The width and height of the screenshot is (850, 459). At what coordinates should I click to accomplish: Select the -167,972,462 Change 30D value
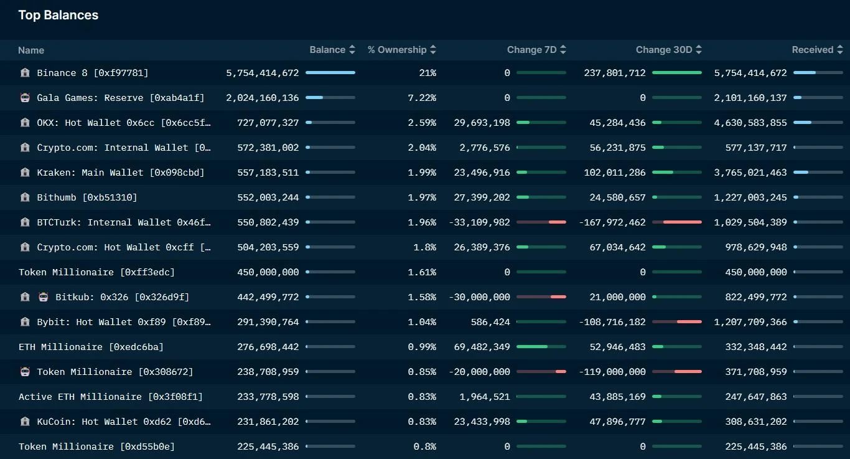tap(612, 222)
